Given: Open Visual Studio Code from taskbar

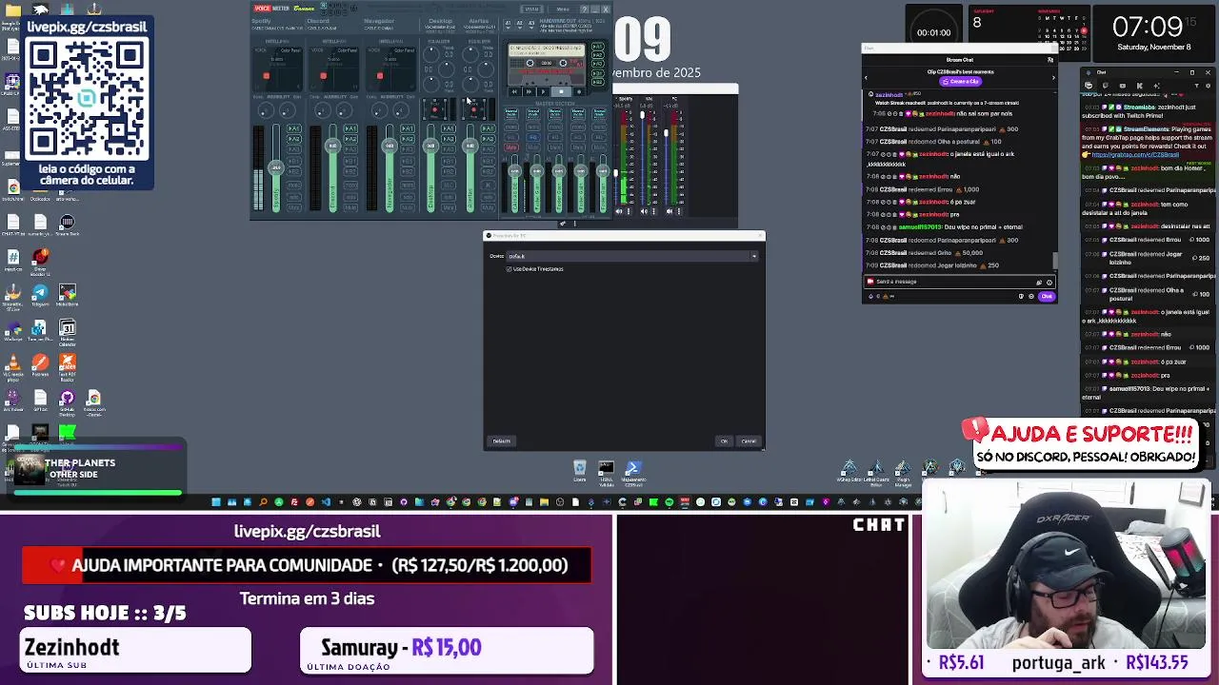Looking at the screenshot, I should click(x=326, y=502).
